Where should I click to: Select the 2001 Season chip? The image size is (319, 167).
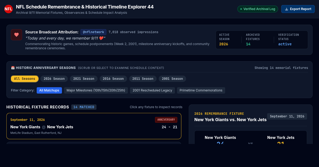pyautogui.click(x=173, y=79)
